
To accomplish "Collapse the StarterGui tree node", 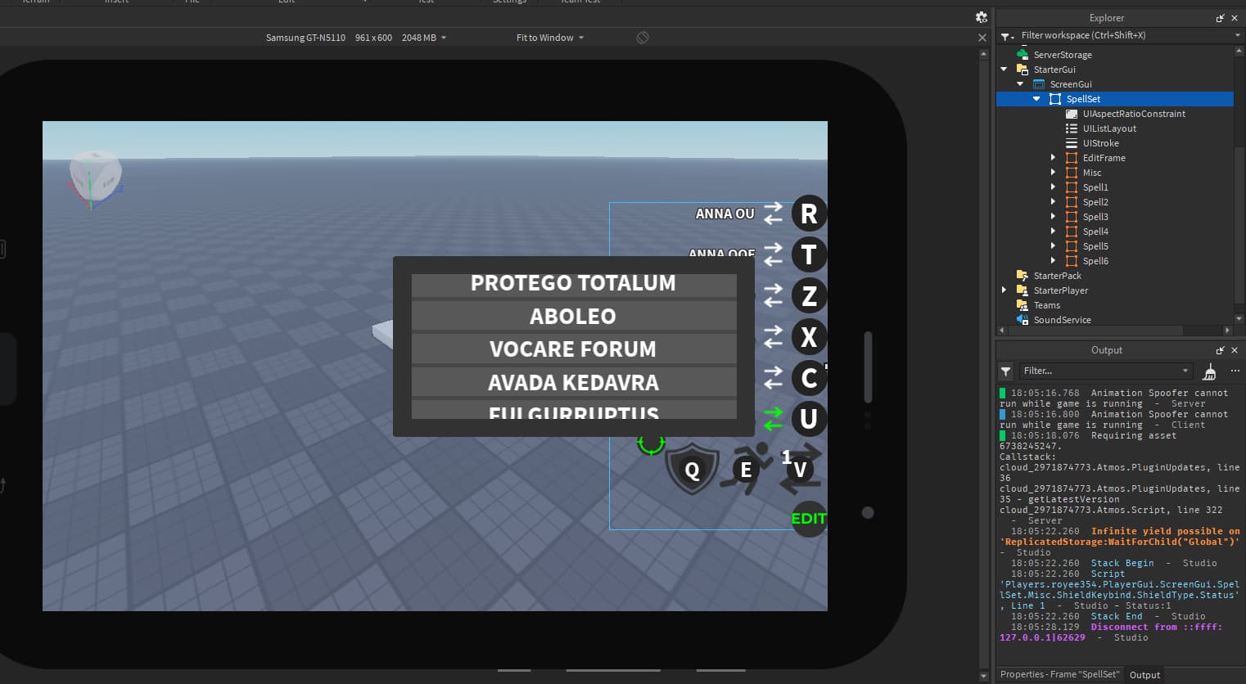I will 1004,70.
